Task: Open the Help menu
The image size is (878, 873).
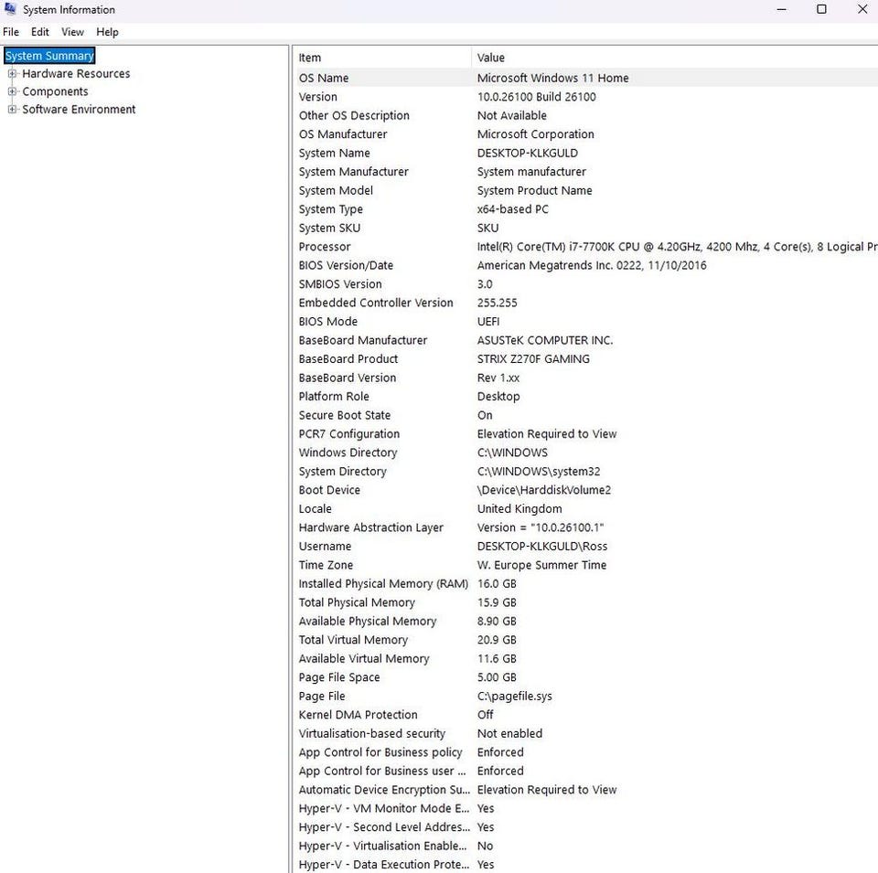Action: click(107, 32)
